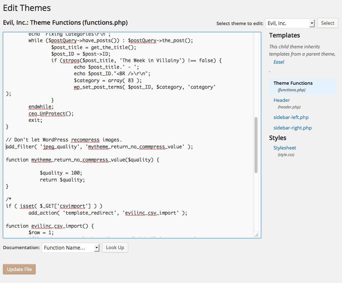Click the 'return $quality;' line
This screenshot has height=283, width=342.
point(62,180)
